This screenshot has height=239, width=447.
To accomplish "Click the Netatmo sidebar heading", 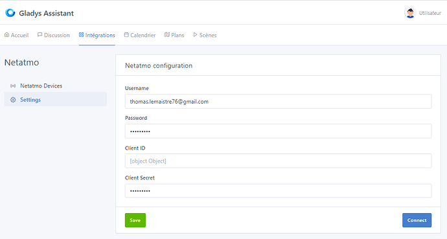I will click(x=21, y=62).
